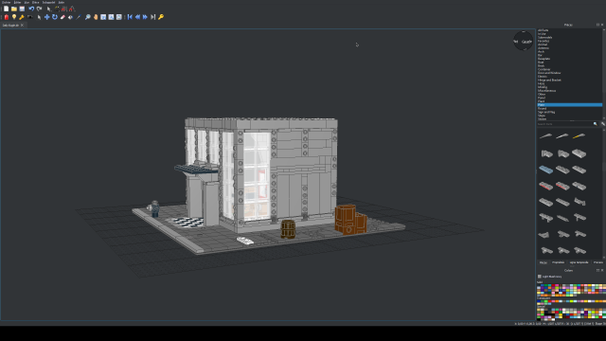Create a new model file

(7, 9)
